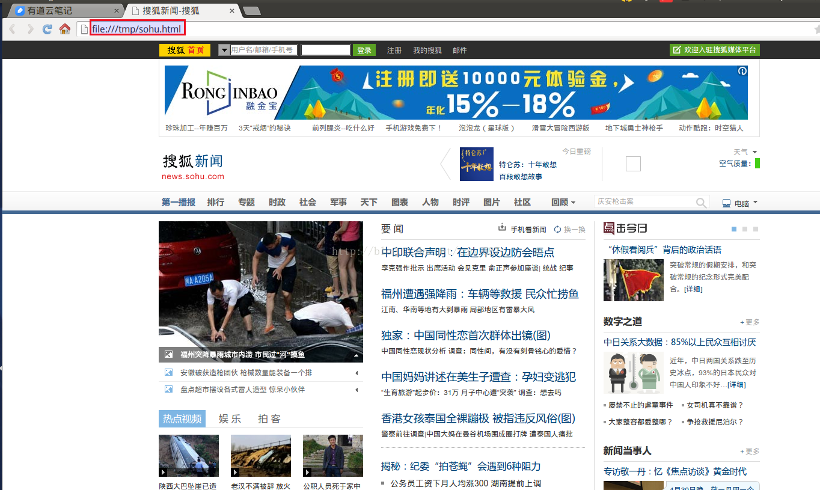
Task: Click 更多 next to 数字之道
Action: (750, 322)
